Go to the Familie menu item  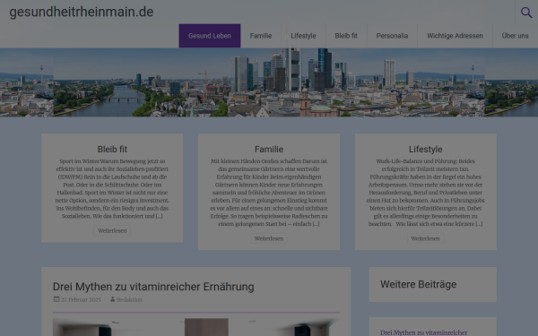(x=261, y=36)
